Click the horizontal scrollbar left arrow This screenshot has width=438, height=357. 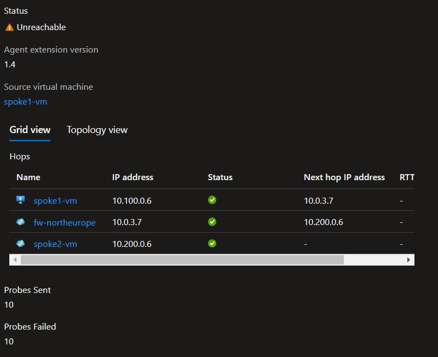tap(15, 260)
